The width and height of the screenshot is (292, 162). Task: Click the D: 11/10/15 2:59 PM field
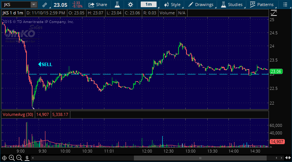coord(46,13)
